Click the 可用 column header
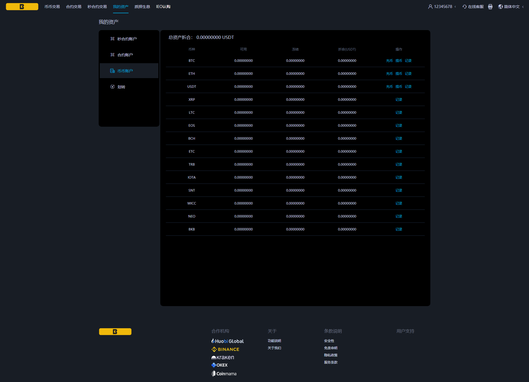Screen dimensions: 529x382 [x=243, y=49]
